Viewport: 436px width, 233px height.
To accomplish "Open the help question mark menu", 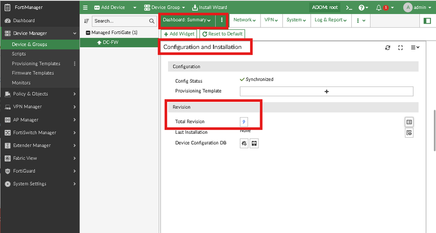I will [363, 7].
